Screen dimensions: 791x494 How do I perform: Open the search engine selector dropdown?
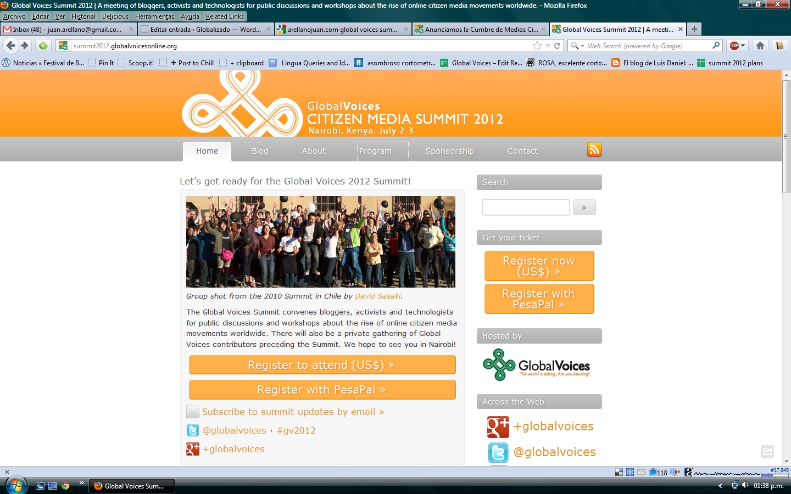coord(577,46)
